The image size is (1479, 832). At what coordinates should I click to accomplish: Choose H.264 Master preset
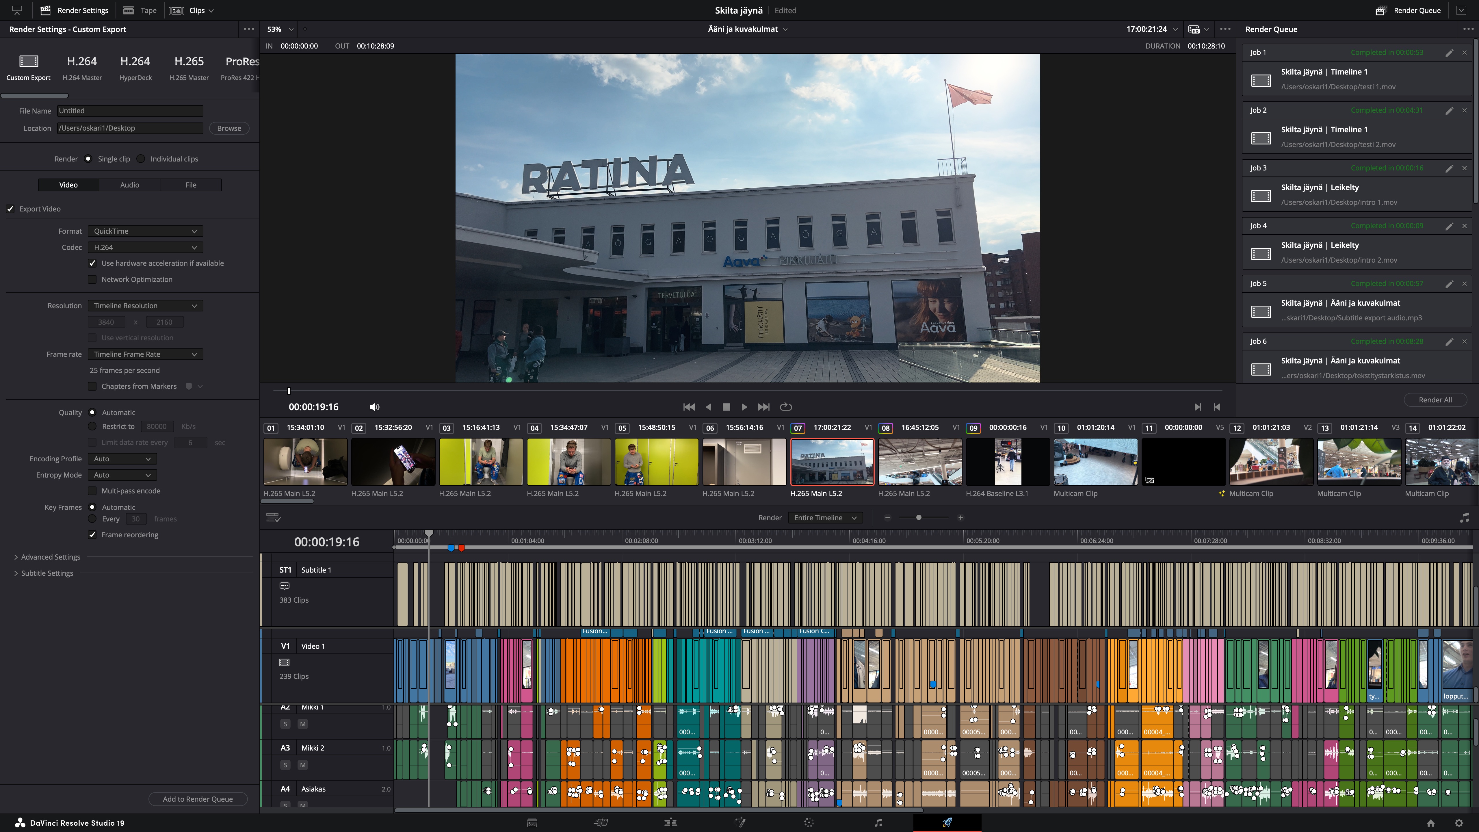82,67
